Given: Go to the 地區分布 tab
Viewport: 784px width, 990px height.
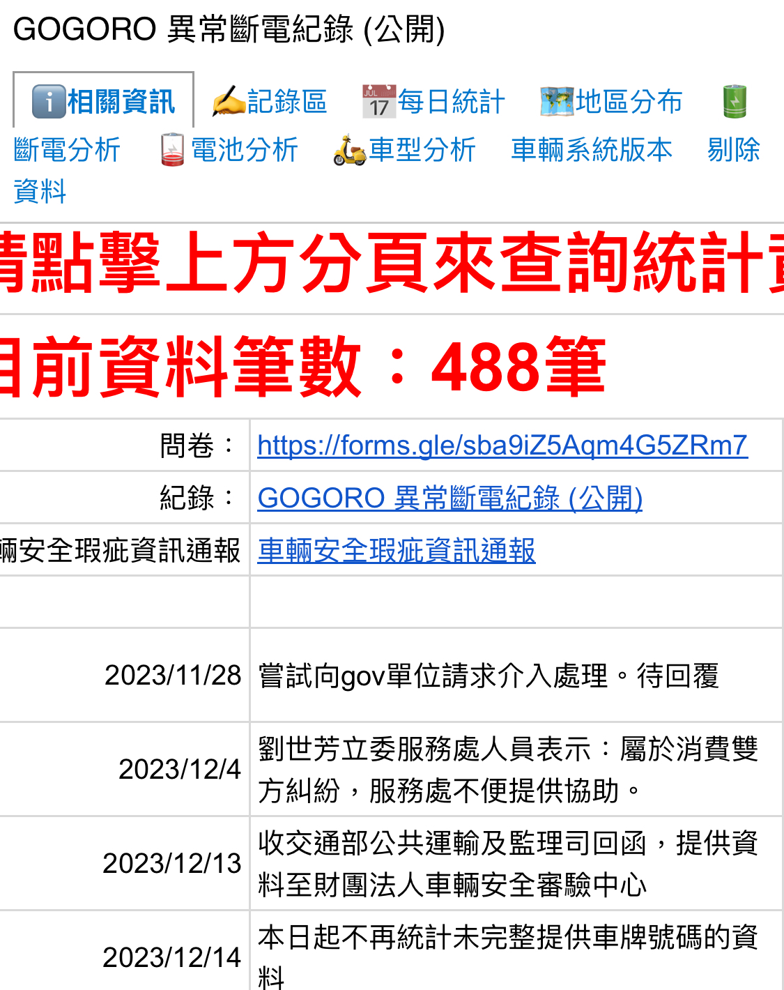Looking at the screenshot, I should (x=611, y=102).
